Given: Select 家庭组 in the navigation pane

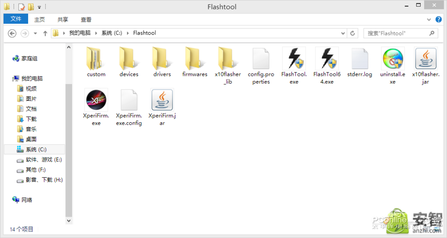Looking at the screenshot, I should [29, 59].
